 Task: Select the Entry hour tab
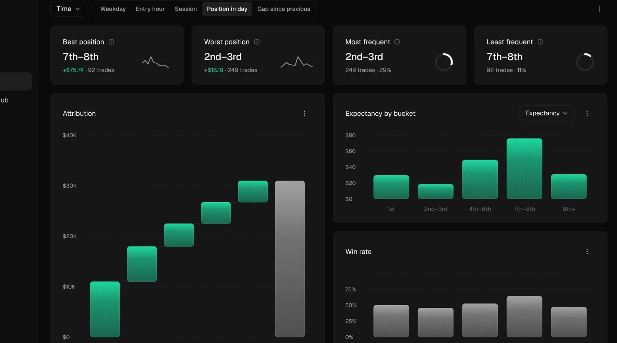pos(150,9)
